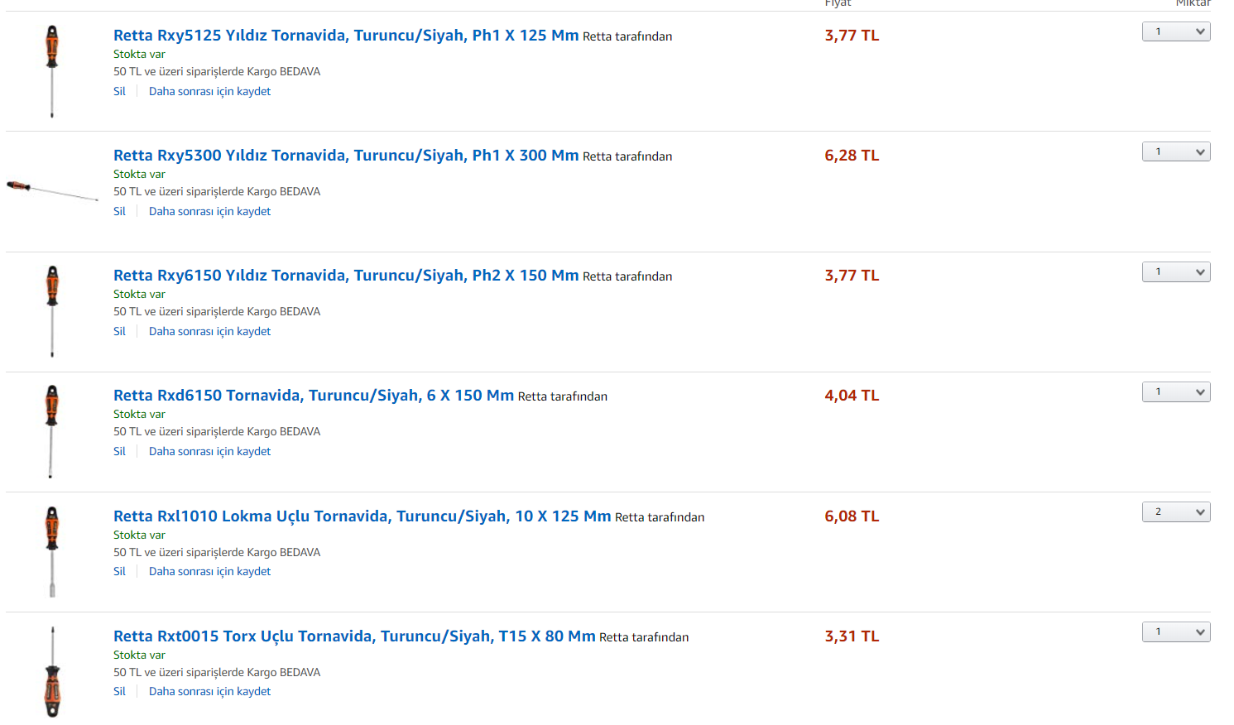Open quantity selector for Rxt0015 Torx item
The image size is (1234, 725).
pos(1176,631)
